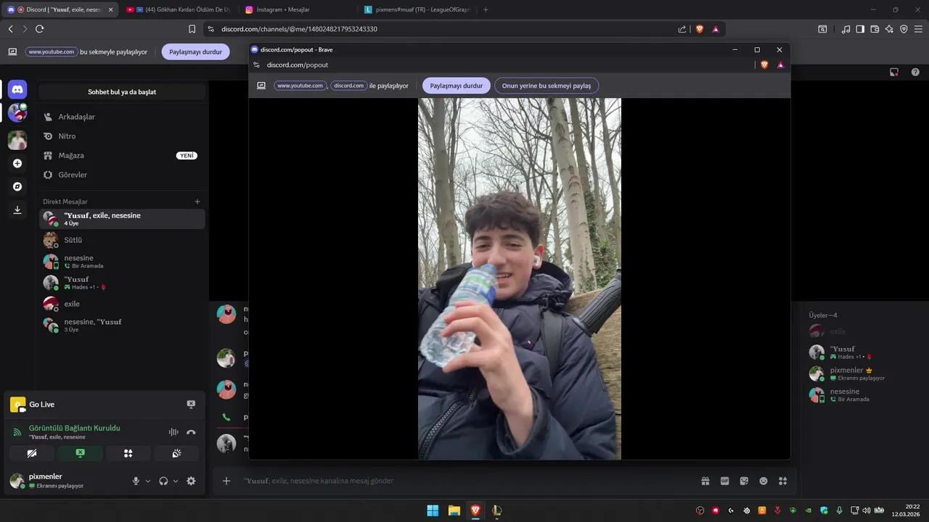Viewport: 929px width, 522px height.
Task: Open the Brave Wallet icon
Action: click(875, 29)
